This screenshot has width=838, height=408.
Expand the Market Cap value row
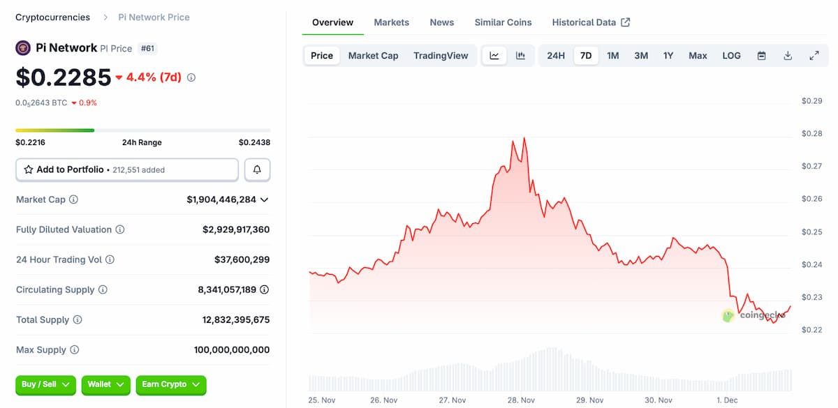point(264,199)
